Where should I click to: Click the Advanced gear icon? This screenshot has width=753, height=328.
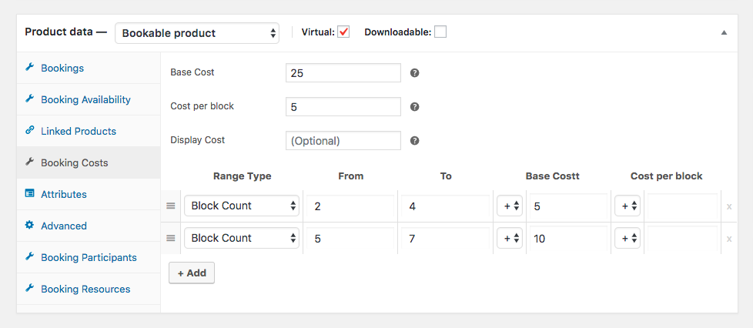(x=29, y=226)
